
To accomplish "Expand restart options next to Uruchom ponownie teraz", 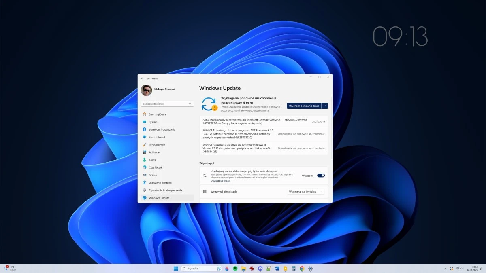I will click(x=324, y=106).
